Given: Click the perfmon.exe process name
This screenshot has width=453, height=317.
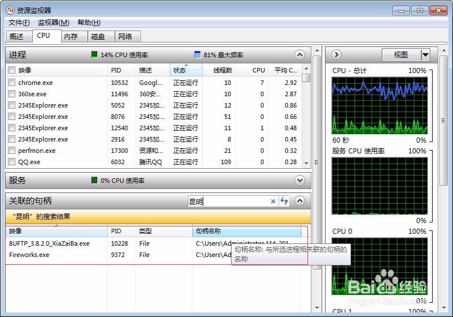Looking at the screenshot, I should 37,151.
